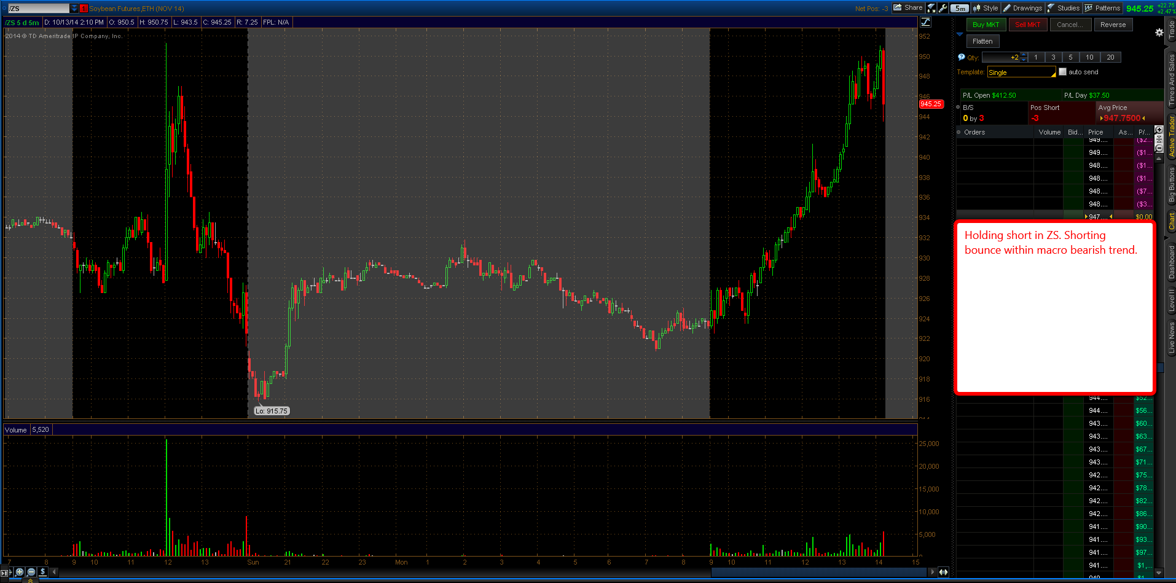The height and width of the screenshot is (583, 1176).
Task: Click the Pos Short -3 cell
Action: 1062,113
